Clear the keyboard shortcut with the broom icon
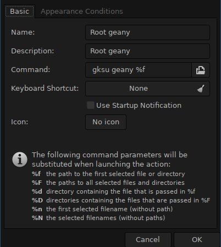Screen dimensions: 221x247 tap(201, 89)
